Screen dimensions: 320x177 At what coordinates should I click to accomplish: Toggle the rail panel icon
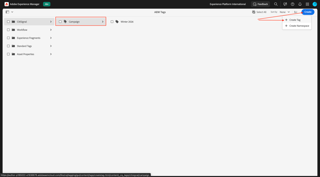coord(7,12)
